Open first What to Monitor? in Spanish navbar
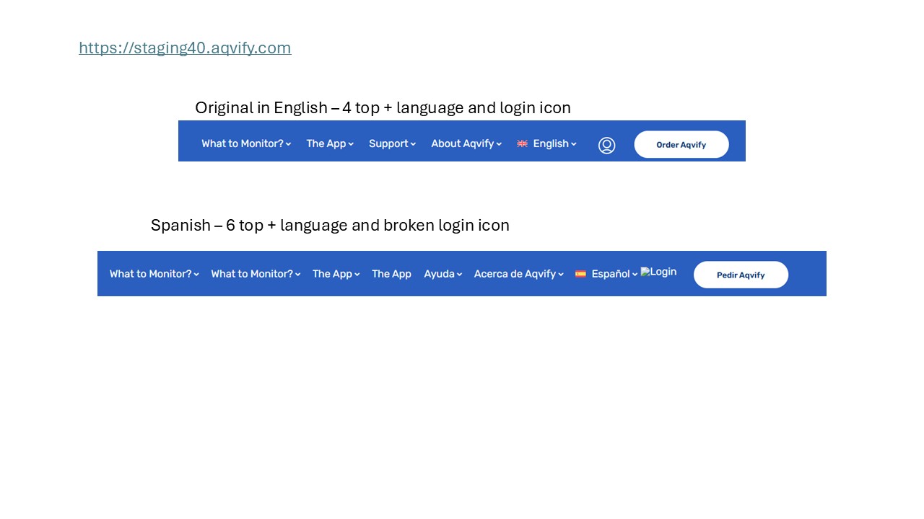Viewport: 924px width, 519px height. point(154,274)
